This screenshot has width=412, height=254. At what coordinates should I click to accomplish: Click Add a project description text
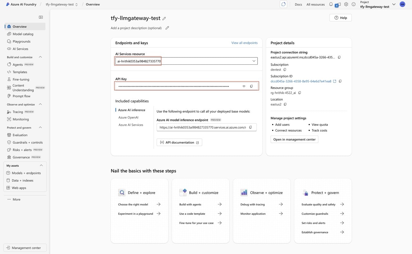click(136, 28)
